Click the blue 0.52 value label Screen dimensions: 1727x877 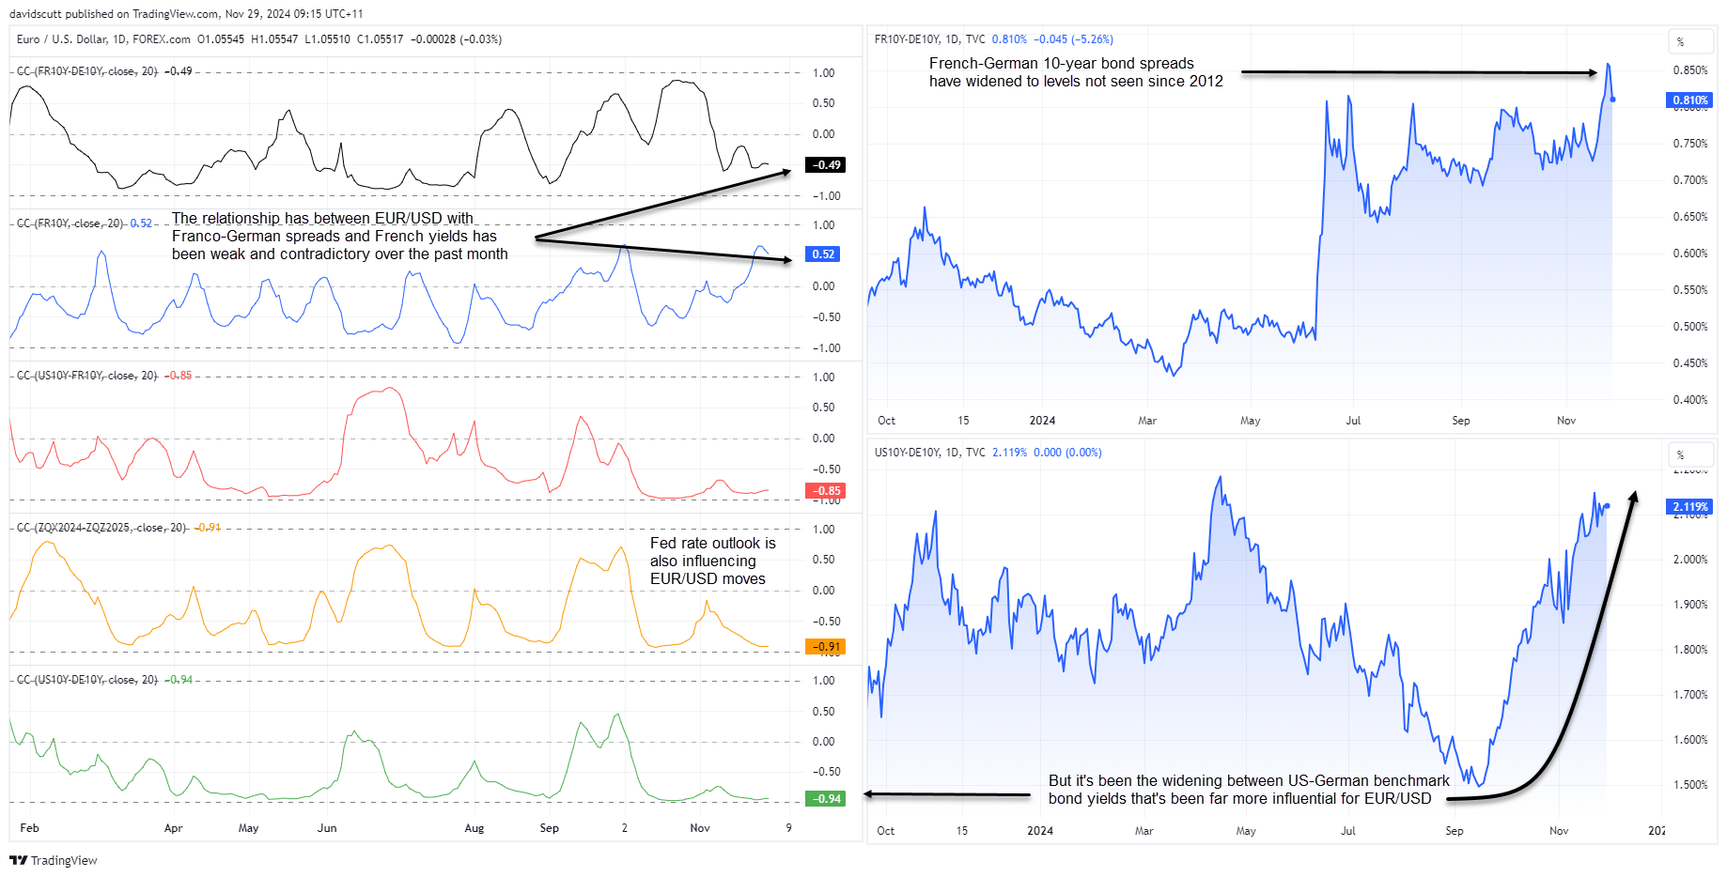point(824,254)
